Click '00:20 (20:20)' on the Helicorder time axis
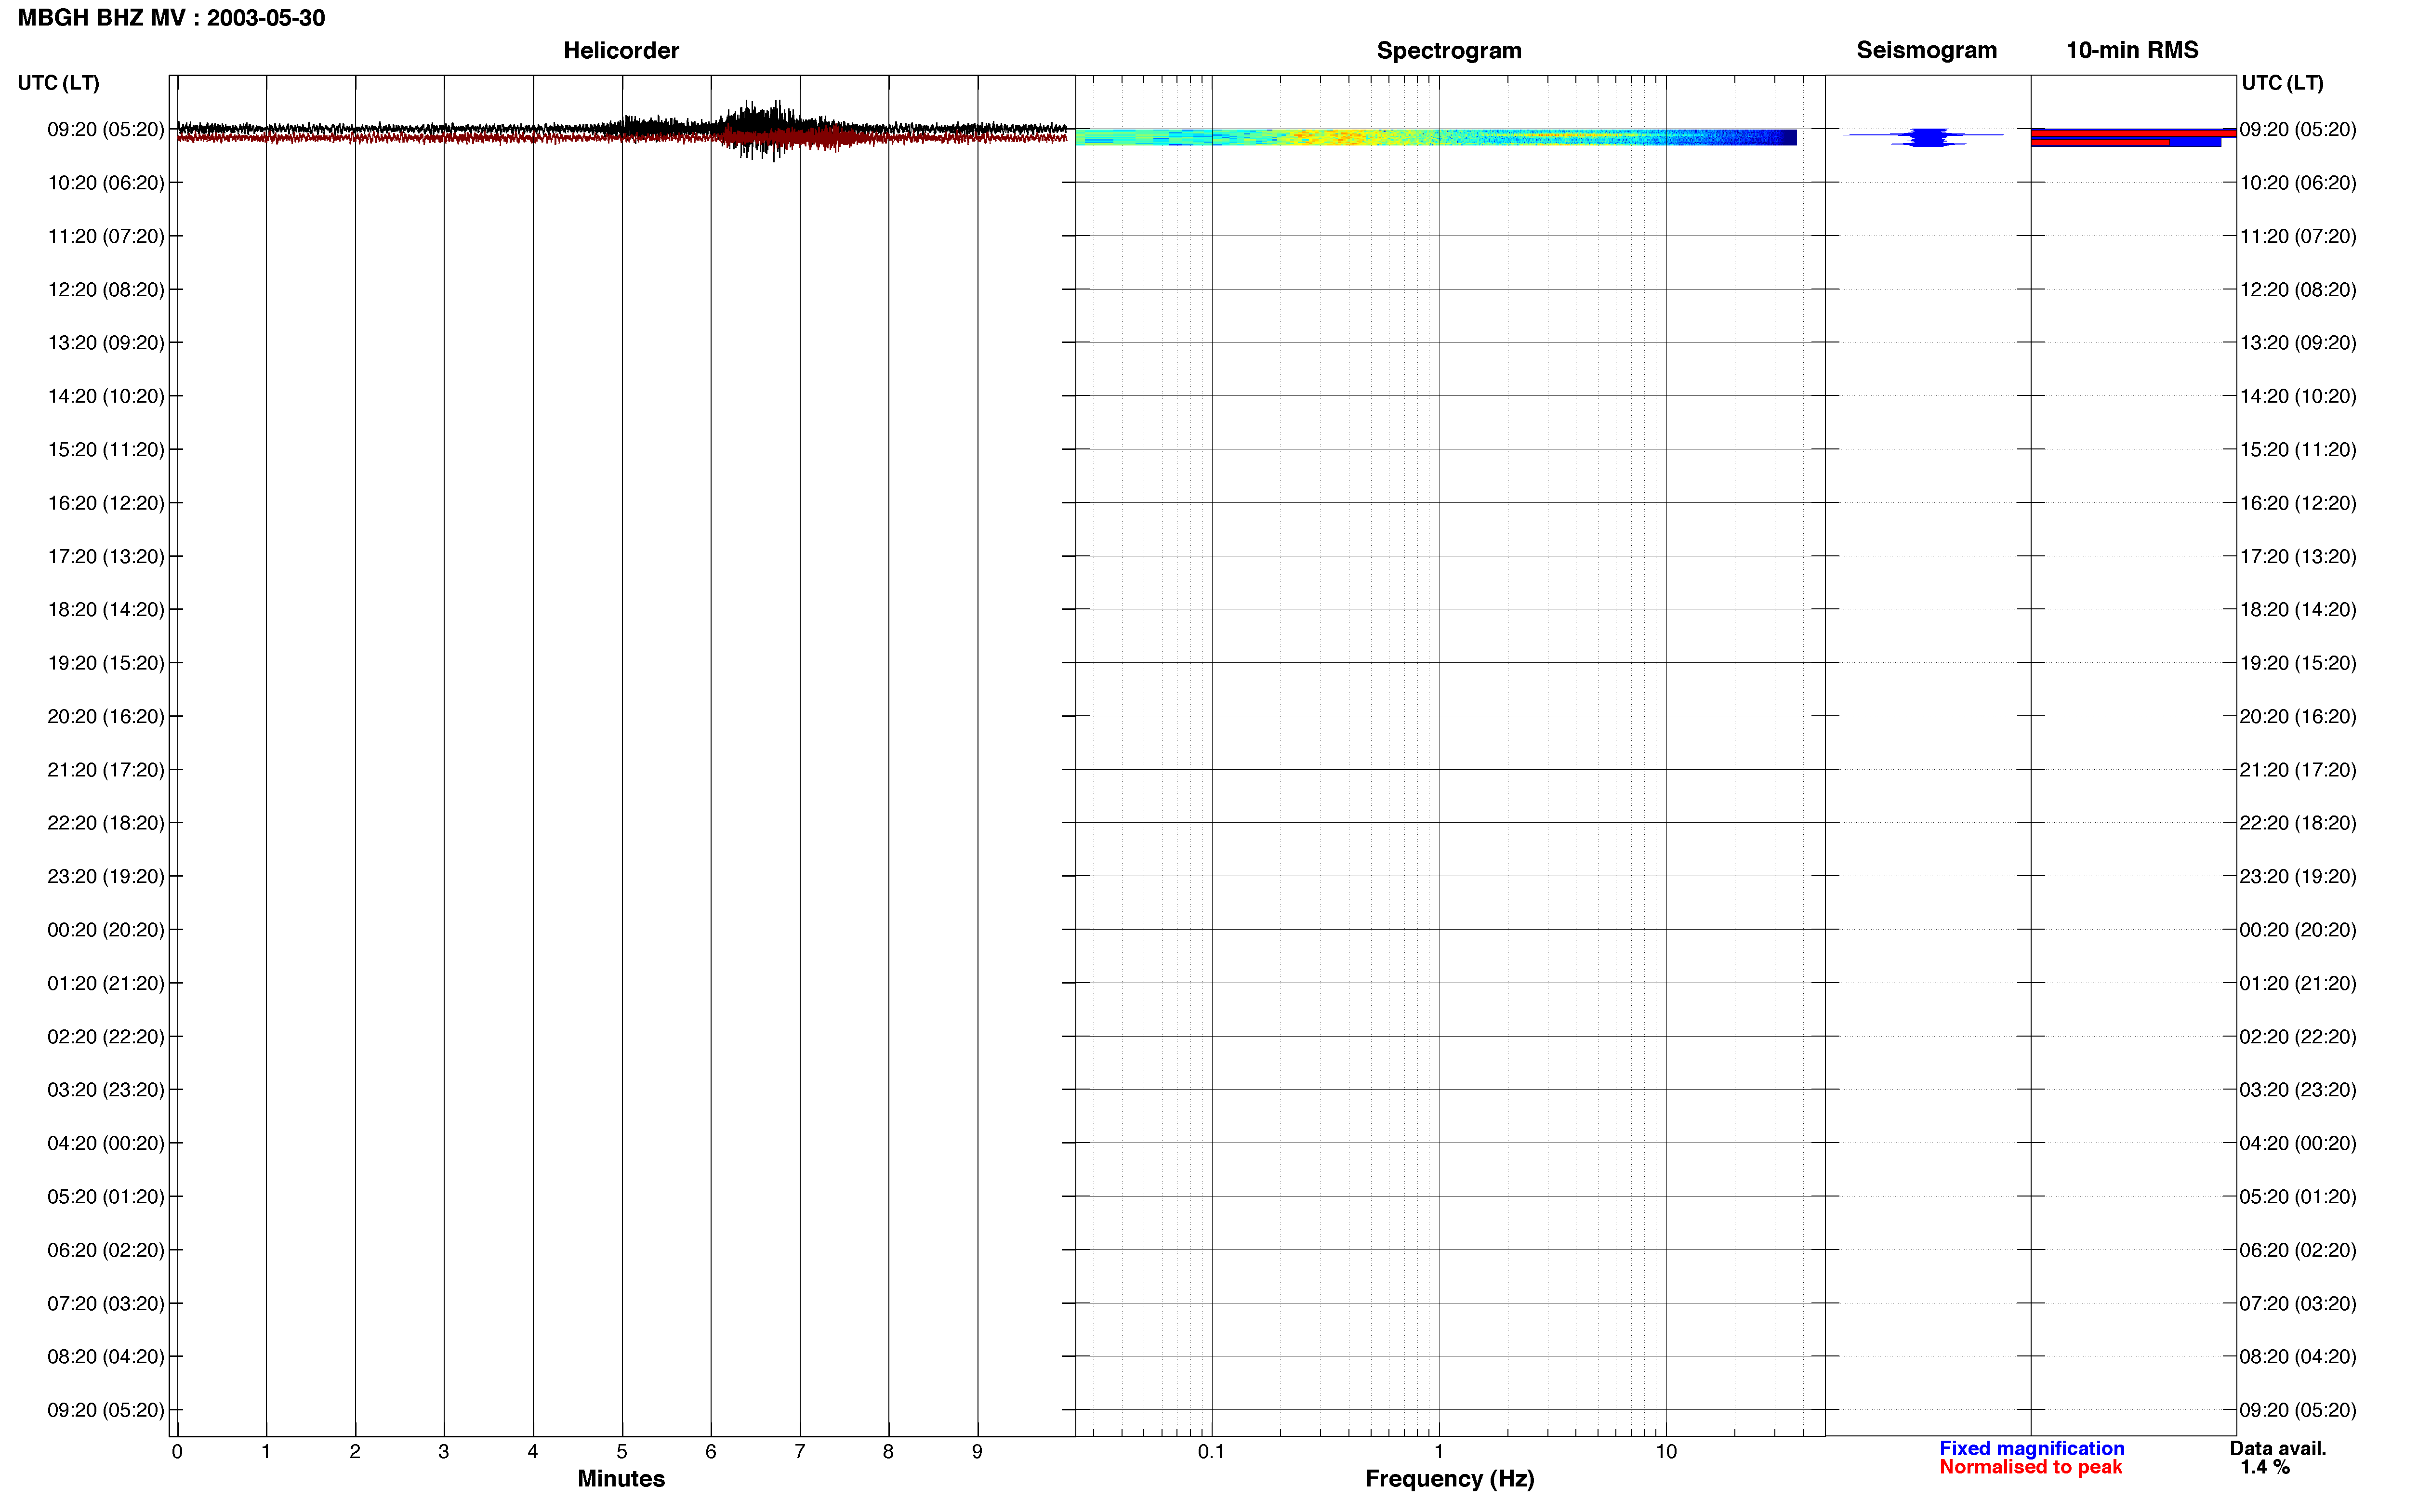Viewport: 2418px width, 1512px height. pyautogui.click(x=106, y=930)
